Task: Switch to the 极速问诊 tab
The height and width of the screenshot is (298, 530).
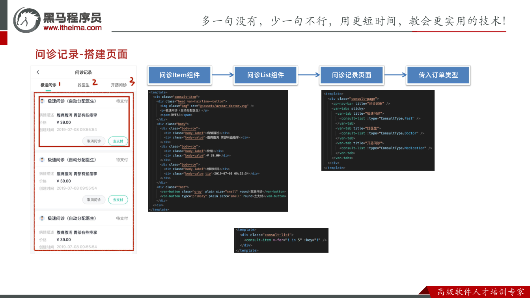Action: click(48, 85)
